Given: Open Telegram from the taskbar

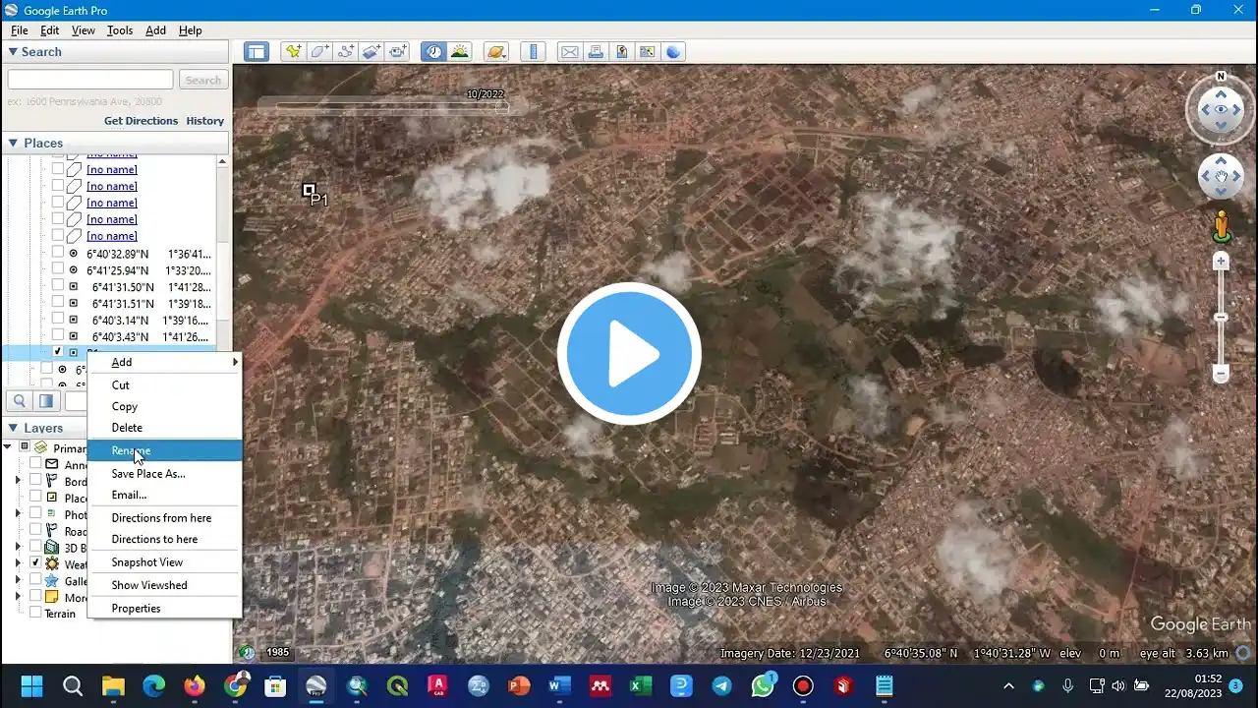Looking at the screenshot, I should coord(722,685).
